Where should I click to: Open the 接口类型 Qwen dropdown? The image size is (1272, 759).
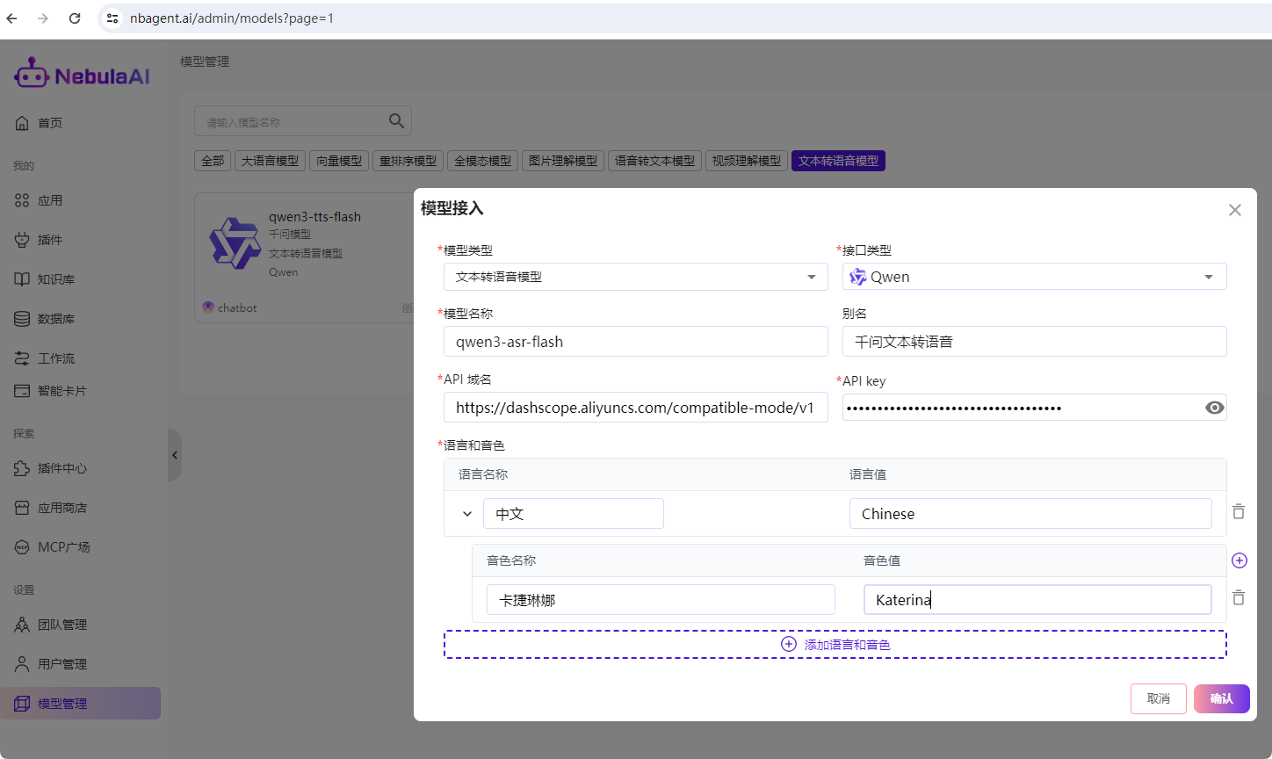click(x=1034, y=277)
